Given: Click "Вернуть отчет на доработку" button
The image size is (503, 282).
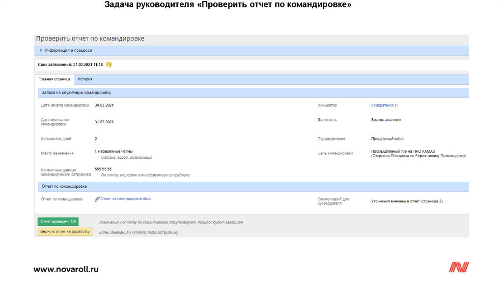Looking at the screenshot, I should tap(65, 231).
